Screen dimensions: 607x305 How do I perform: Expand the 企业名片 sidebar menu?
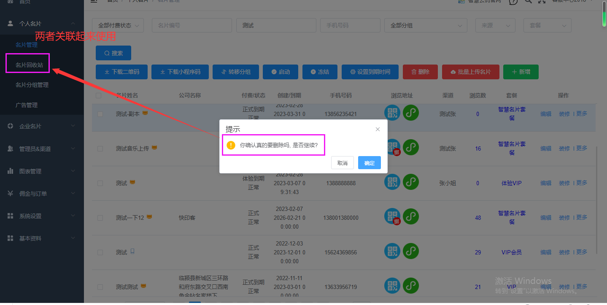click(x=42, y=126)
